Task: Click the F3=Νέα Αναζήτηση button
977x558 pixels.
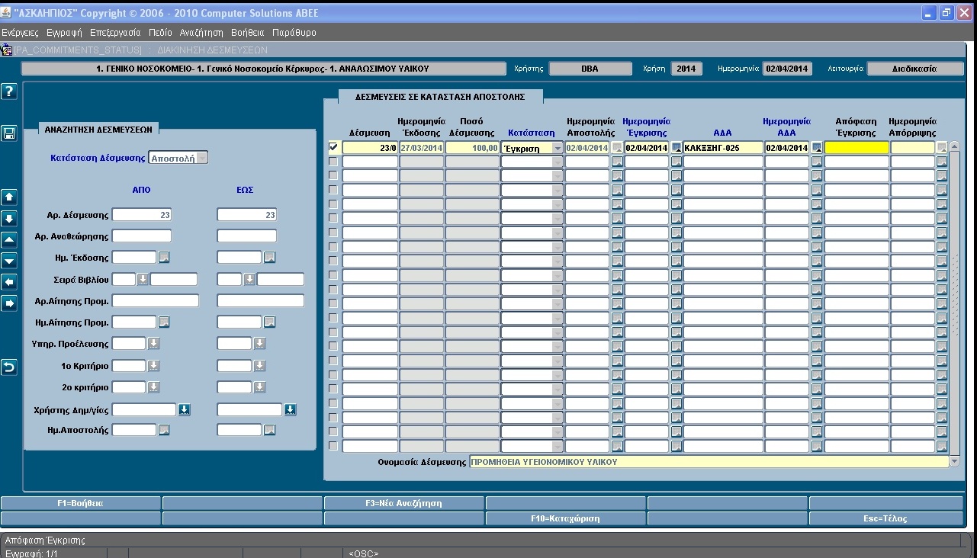Action: click(x=403, y=503)
